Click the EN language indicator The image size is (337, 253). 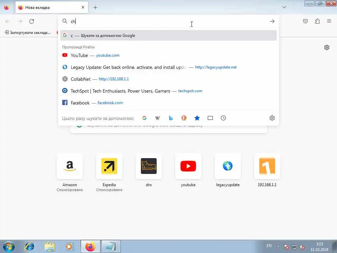pos(269,246)
